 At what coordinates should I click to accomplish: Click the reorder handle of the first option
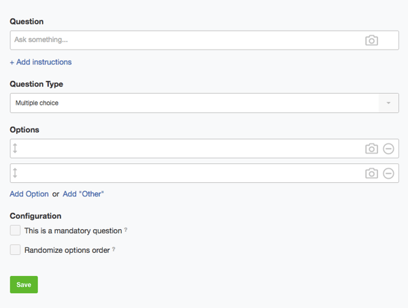pyautogui.click(x=15, y=149)
